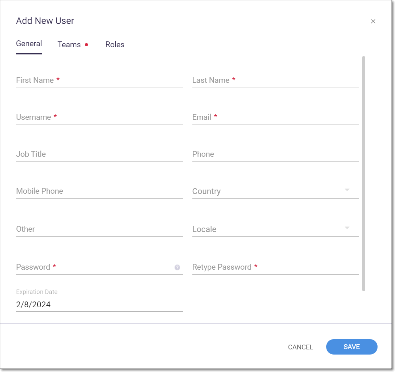
Task: Focus the Retype Password field
Action: point(276,267)
